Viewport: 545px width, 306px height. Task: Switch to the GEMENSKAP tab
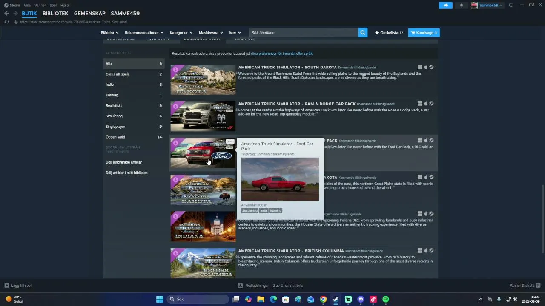pos(89,14)
